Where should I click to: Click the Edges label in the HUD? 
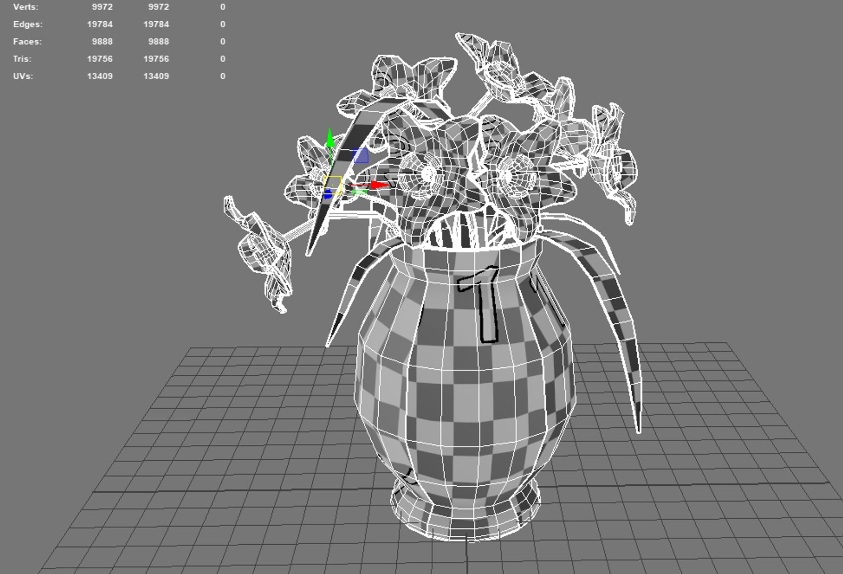[x=28, y=24]
